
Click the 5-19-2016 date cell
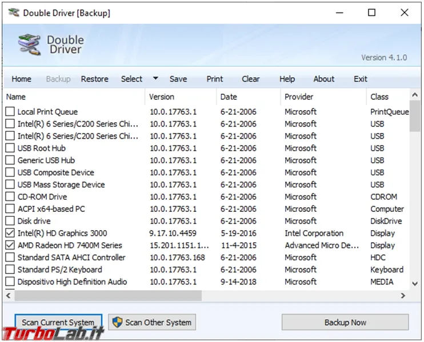click(x=238, y=233)
